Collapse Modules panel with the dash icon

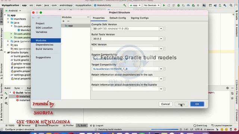pyautogui.click(x=88, y=17)
